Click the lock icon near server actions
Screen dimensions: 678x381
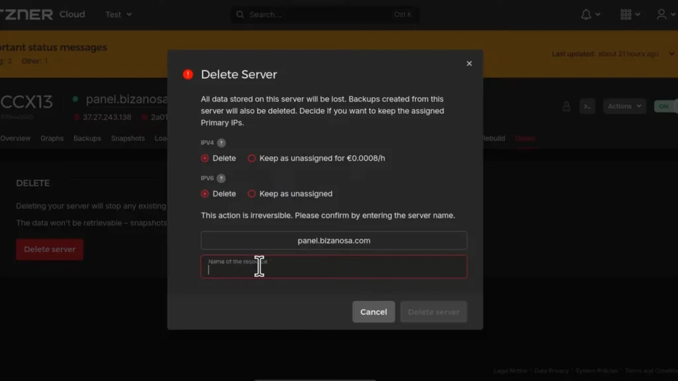(x=566, y=106)
